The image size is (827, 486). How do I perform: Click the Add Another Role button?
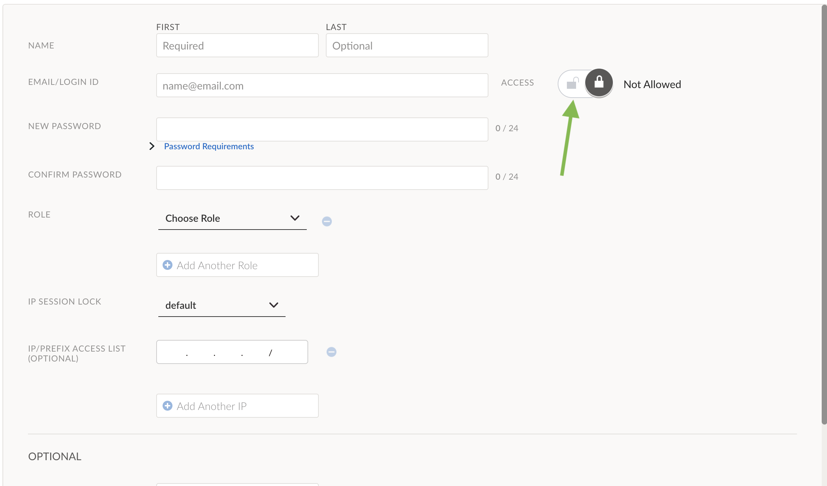click(237, 265)
